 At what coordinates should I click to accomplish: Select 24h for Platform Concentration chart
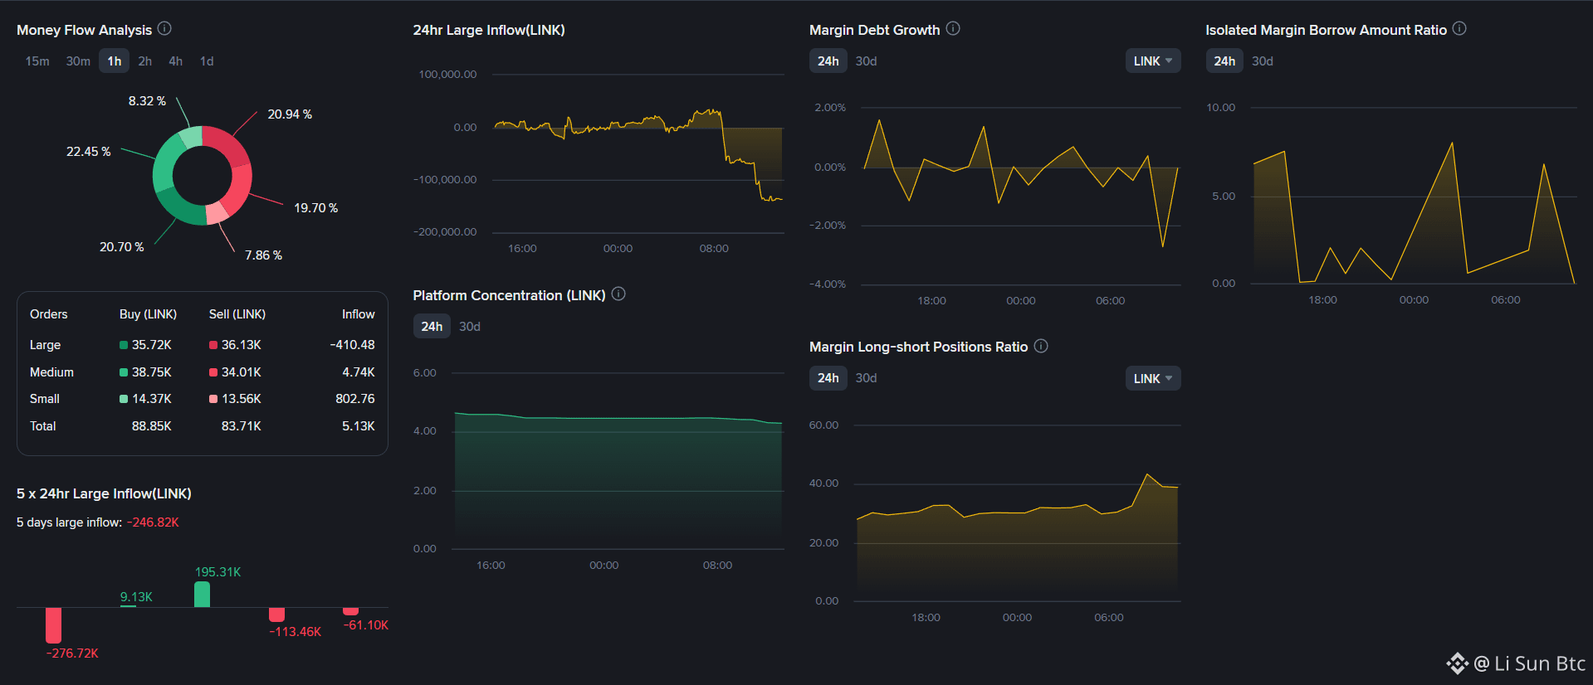(432, 327)
